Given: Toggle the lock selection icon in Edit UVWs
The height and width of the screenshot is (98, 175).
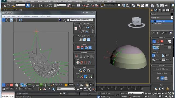Looking at the screenshot, I should click(x=40, y=89).
